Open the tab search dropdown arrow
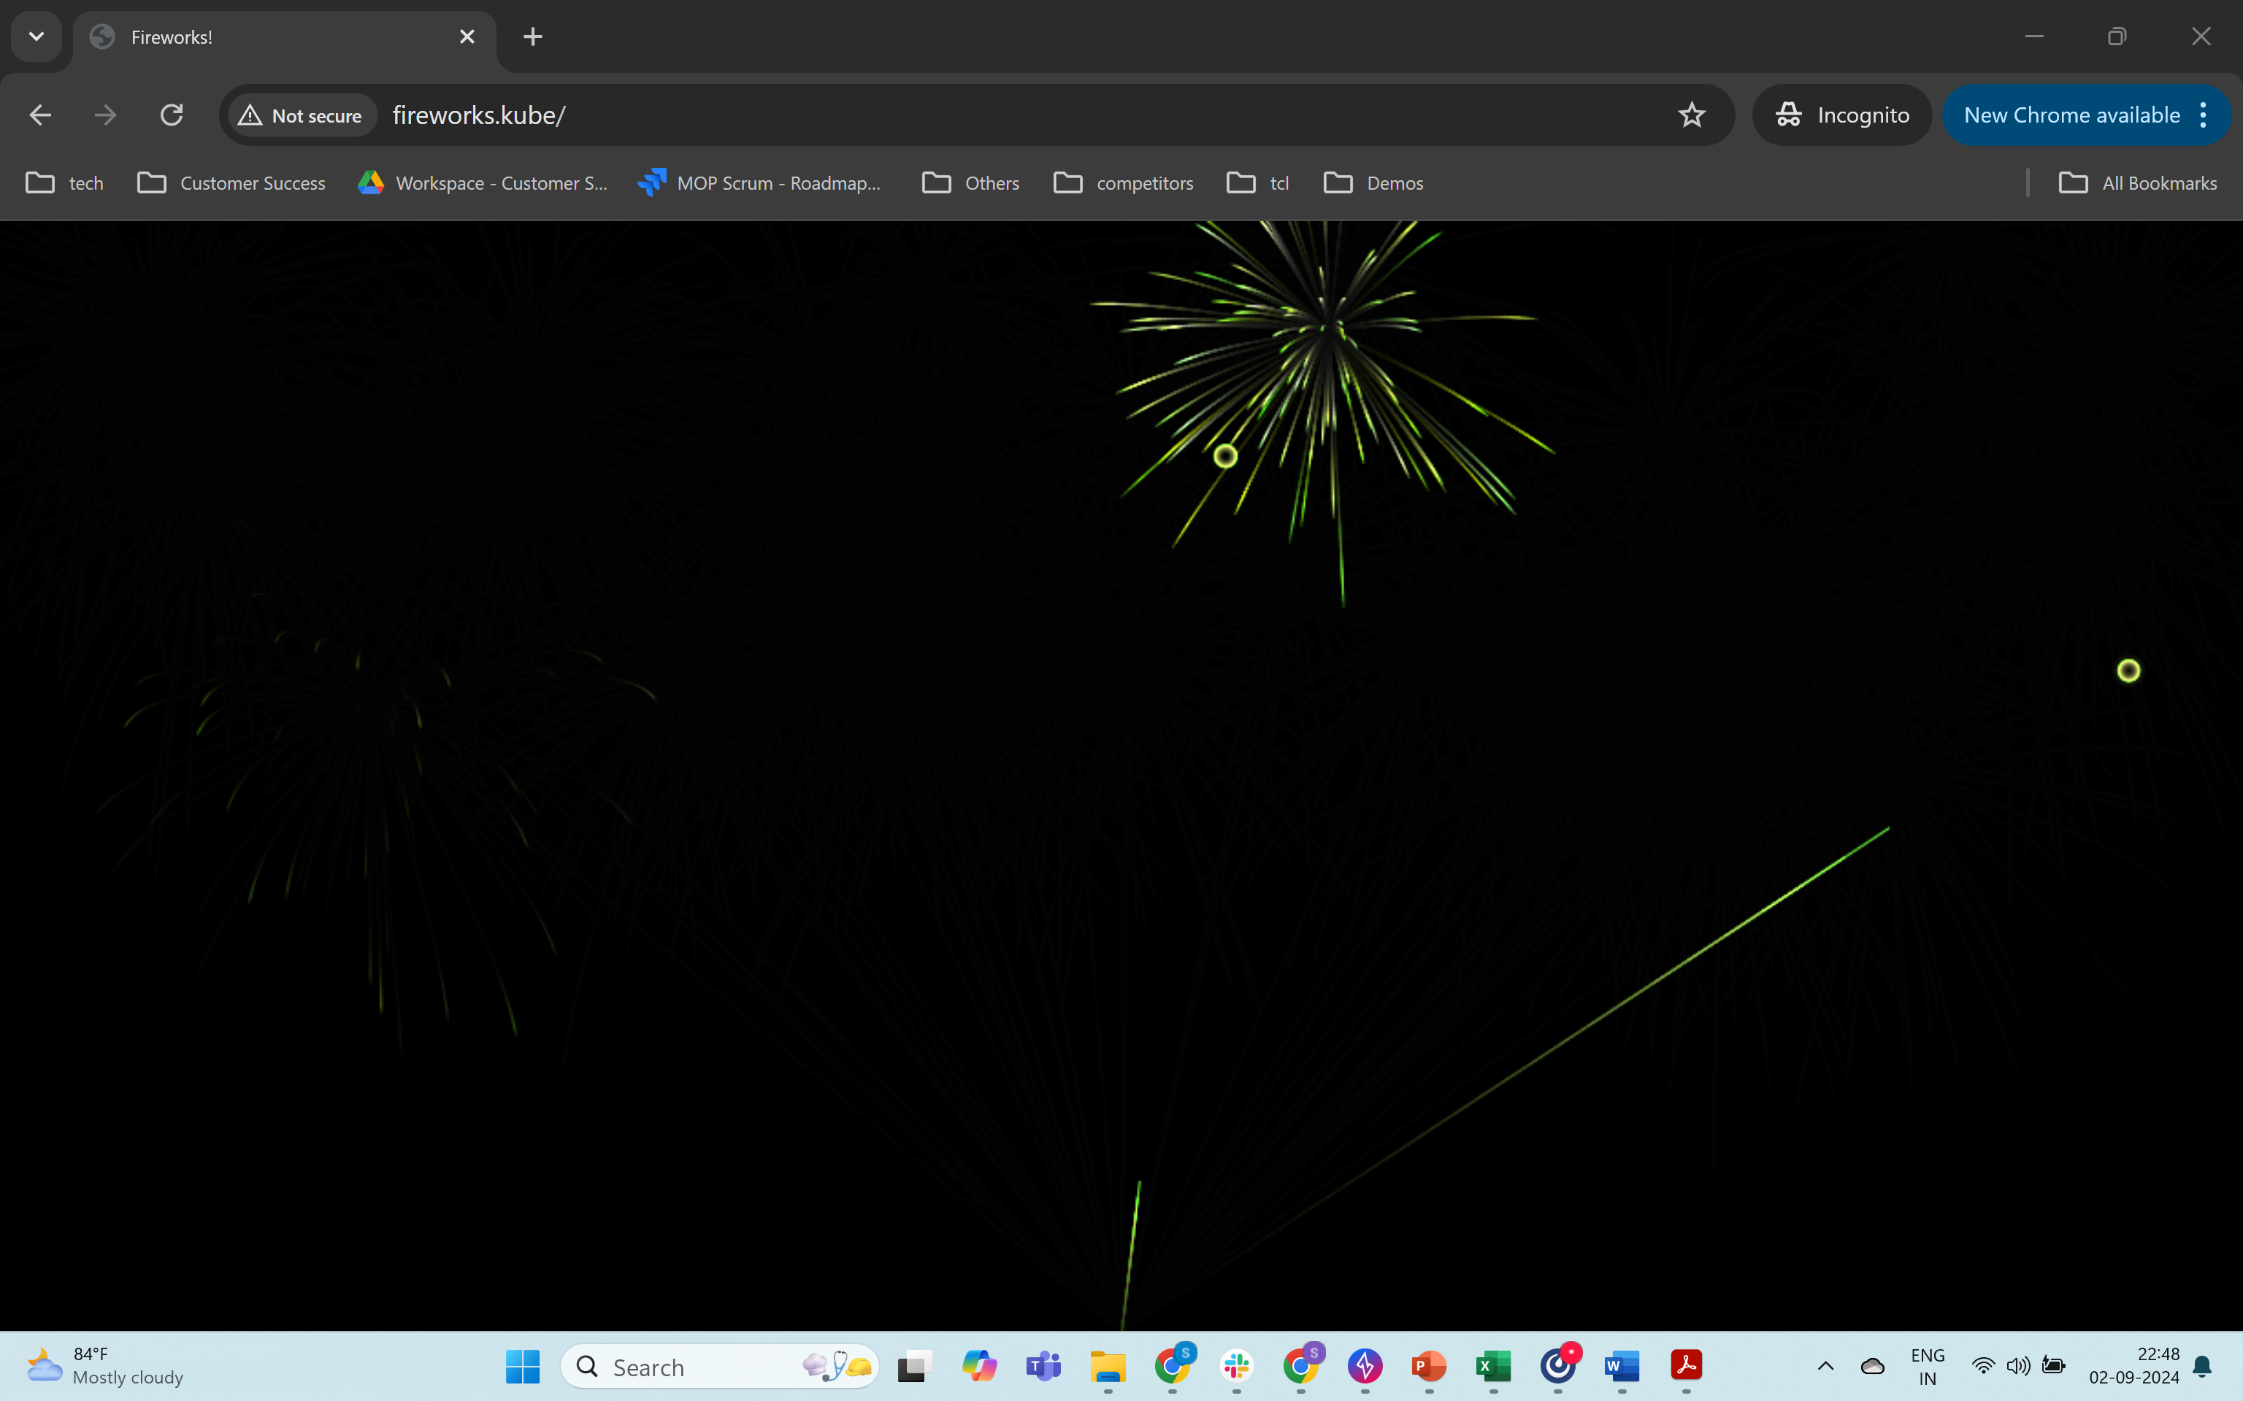This screenshot has height=1401, width=2243. pyautogui.click(x=37, y=36)
